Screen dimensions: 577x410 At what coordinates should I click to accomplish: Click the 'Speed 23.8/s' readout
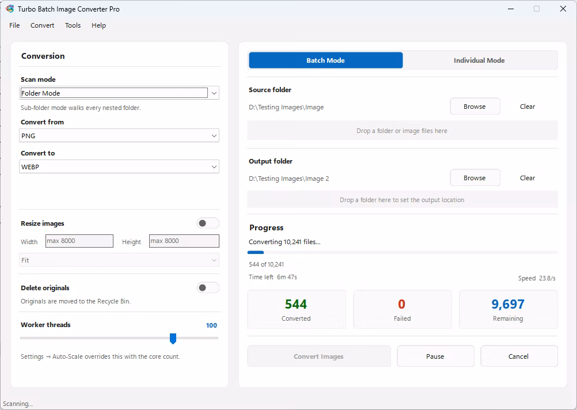click(537, 278)
